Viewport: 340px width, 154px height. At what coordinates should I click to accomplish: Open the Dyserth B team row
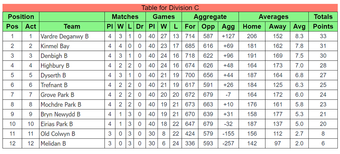[53, 75]
